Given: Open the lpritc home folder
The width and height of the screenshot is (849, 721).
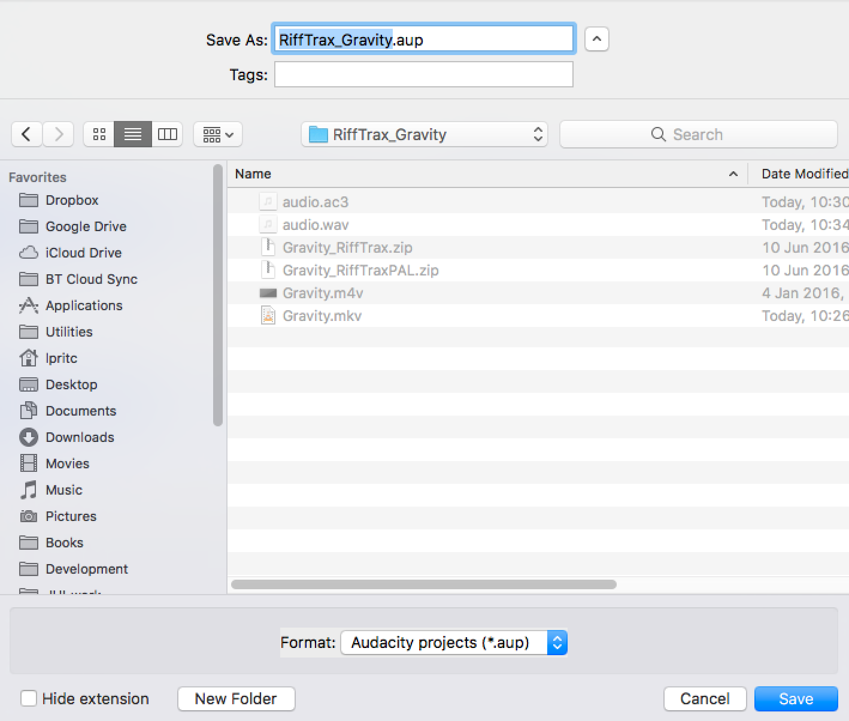Looking at the screenshot, I should pyautogui.click(x=61, y=358).
